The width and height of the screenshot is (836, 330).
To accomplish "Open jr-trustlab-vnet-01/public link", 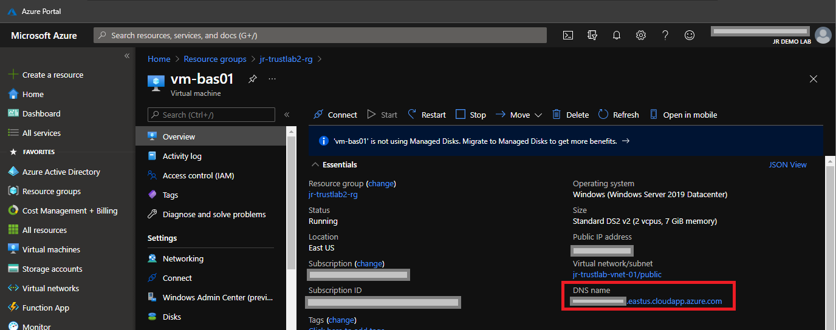I will pos(617,274).
